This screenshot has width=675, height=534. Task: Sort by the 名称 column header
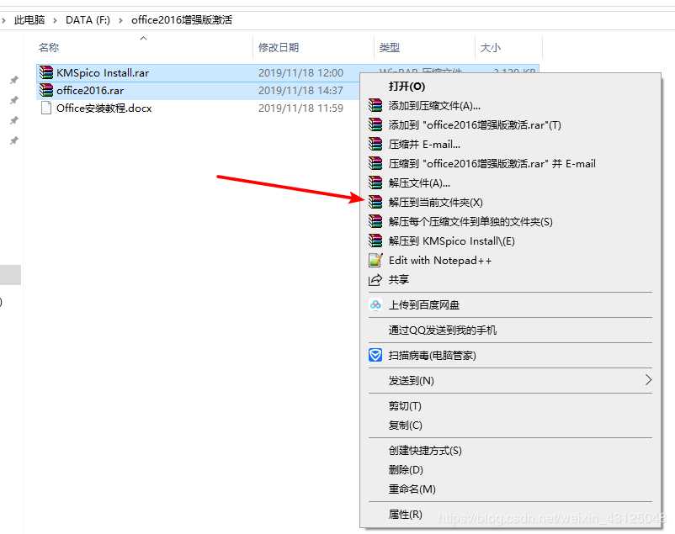pyautogui.click(x=49, y=47)
